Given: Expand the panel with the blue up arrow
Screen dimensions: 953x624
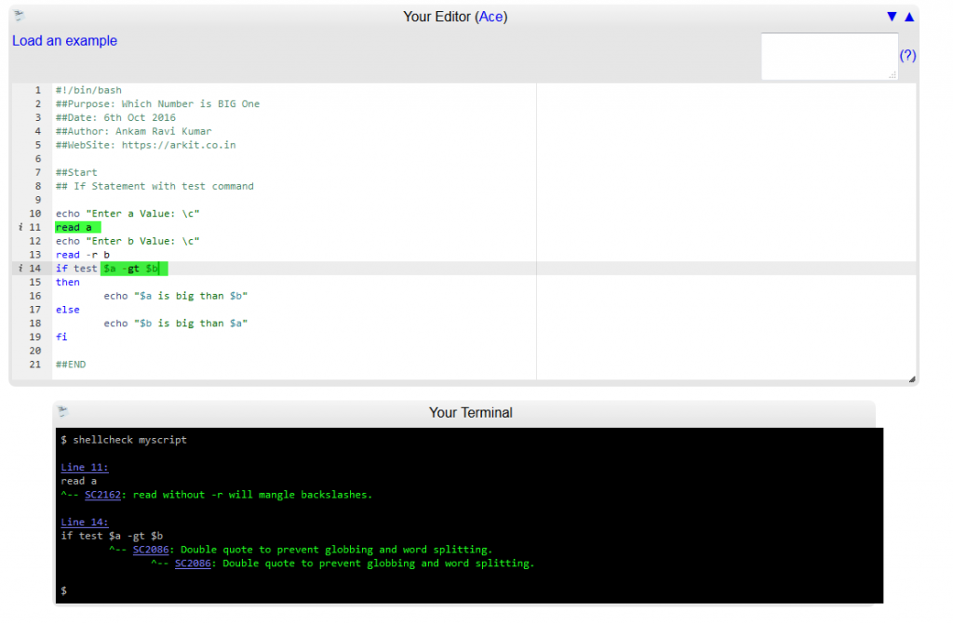Looking at the screenshot, I should [908, 16].
